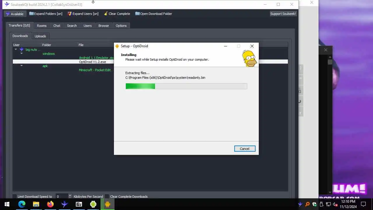Open the Windows Start menu
The height and width of the screenshot is (210, 373).
coord(7,204)
